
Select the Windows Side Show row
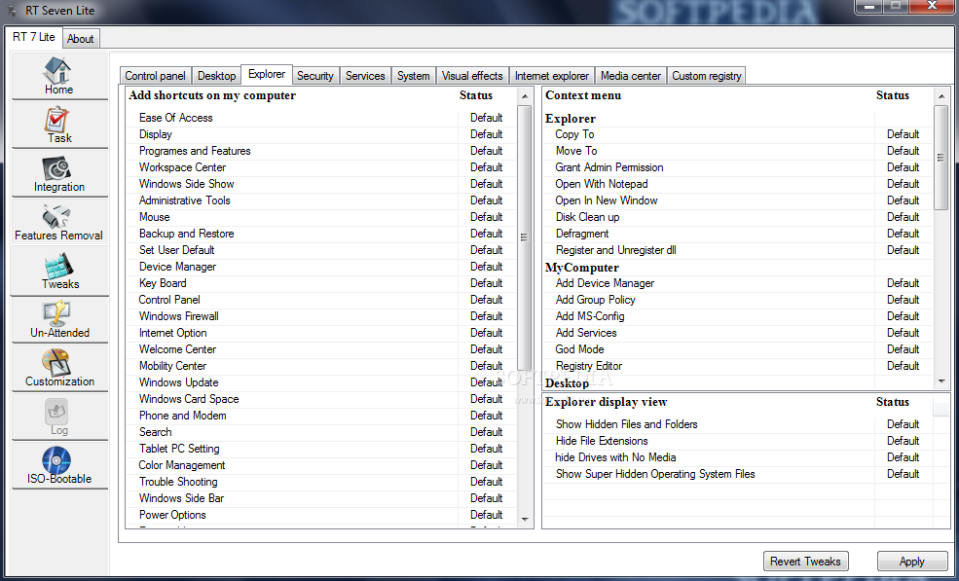click(321, 184)
